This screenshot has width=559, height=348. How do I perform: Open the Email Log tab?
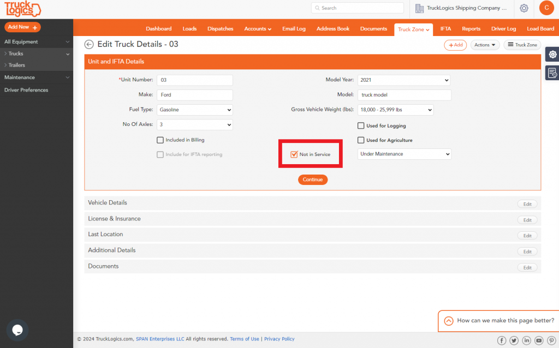(x=294, y=29)
